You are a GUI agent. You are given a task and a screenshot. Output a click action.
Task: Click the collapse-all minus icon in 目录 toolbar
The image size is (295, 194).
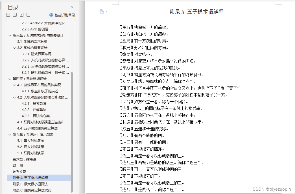click(28, 15)
